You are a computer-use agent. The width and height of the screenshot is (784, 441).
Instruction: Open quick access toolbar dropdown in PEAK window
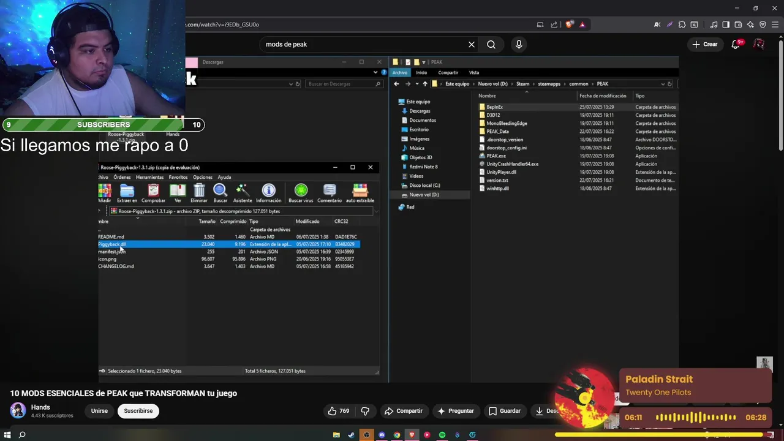424,62
